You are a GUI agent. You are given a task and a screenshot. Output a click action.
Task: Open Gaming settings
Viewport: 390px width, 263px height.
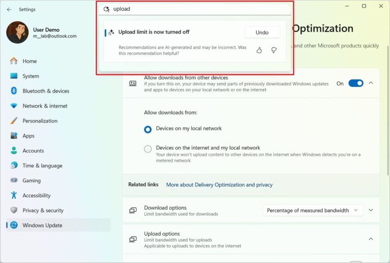click(58, 180)
